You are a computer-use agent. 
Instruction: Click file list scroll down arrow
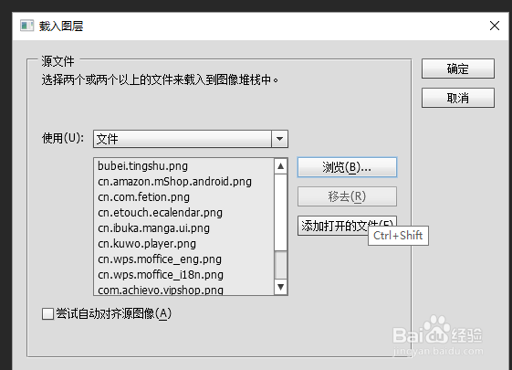[x=280, y=287]
